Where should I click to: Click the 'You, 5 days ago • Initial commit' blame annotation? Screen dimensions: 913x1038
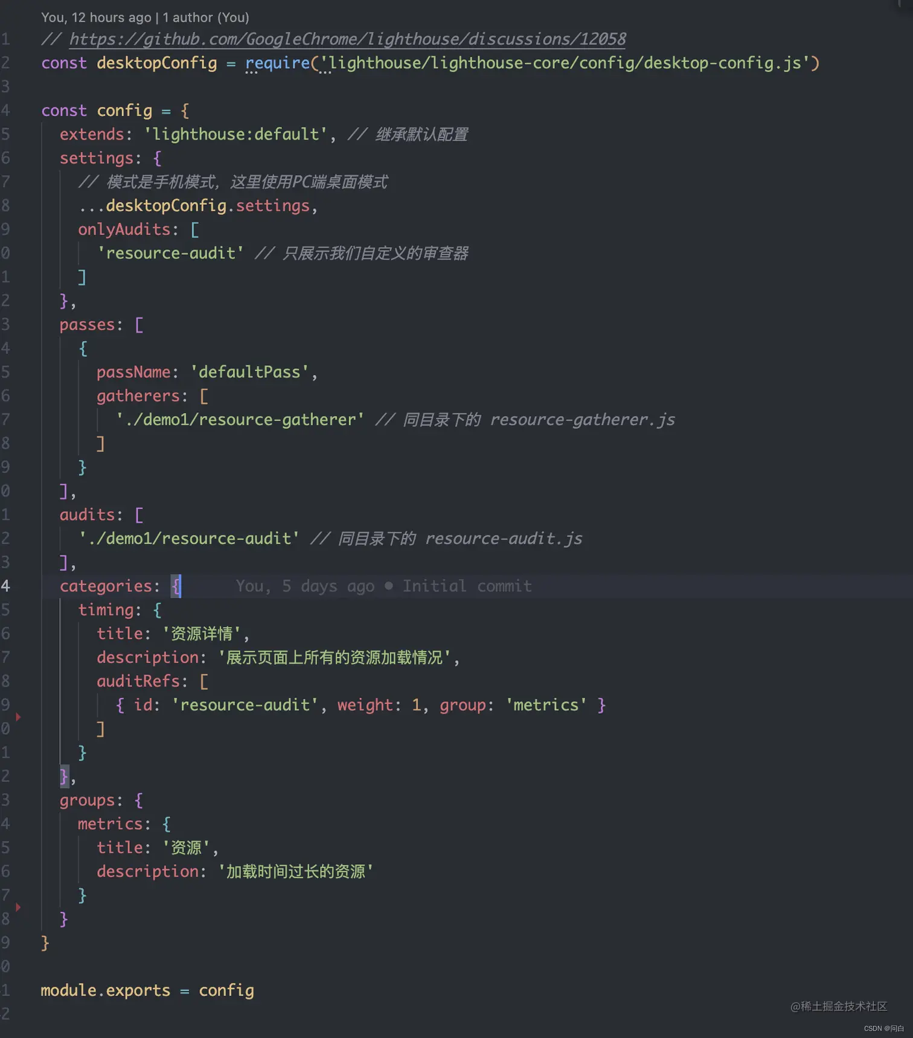coord(383,586)
